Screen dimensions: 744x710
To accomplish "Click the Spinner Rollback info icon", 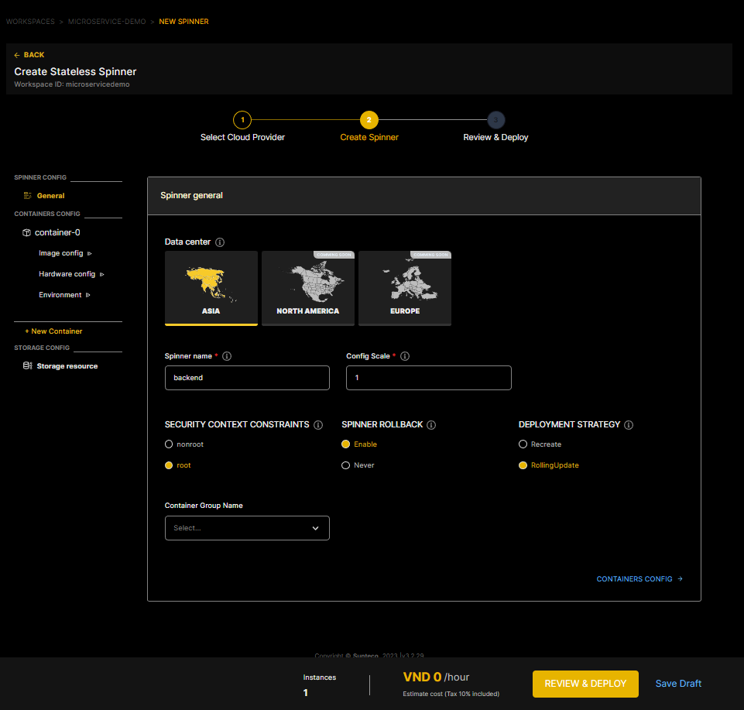I will pyautogui.click(x=431, y=425).
